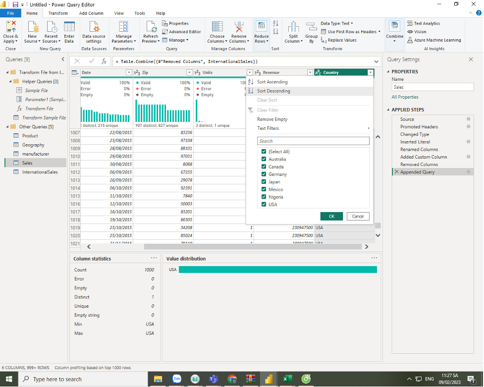Open the Date column filter dropdown

pos(129,73)
